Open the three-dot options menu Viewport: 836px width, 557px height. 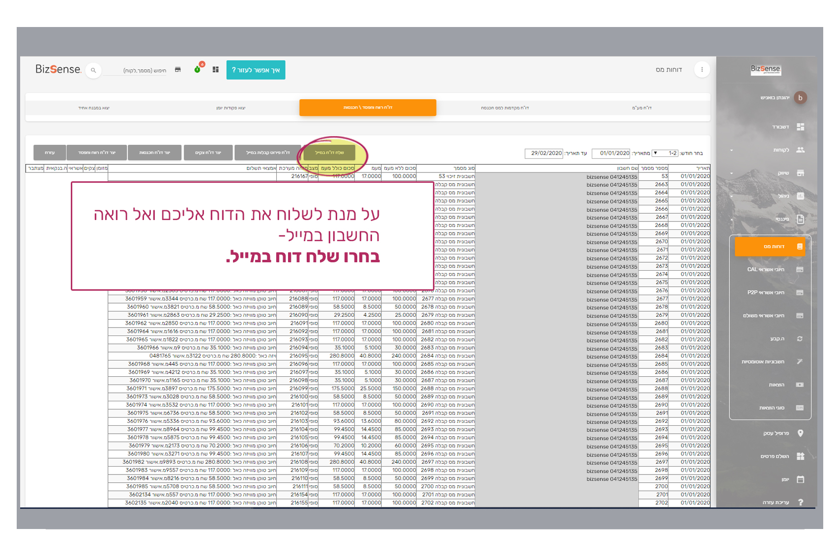click(702, 70)
